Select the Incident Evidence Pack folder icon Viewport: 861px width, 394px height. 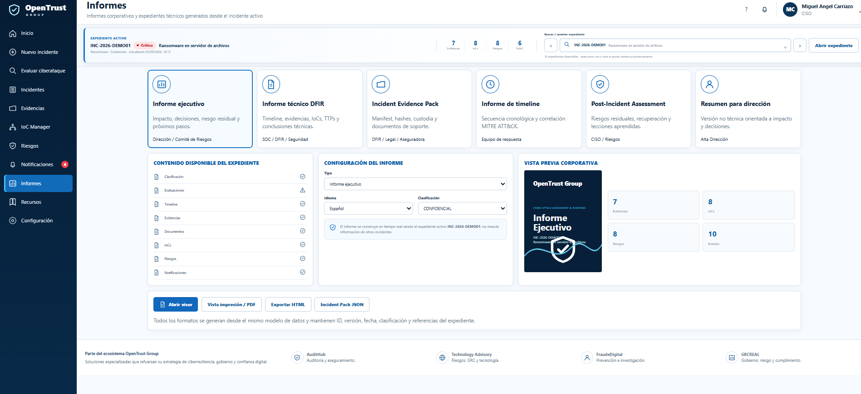pyautogui.click(x=381, y=84)
